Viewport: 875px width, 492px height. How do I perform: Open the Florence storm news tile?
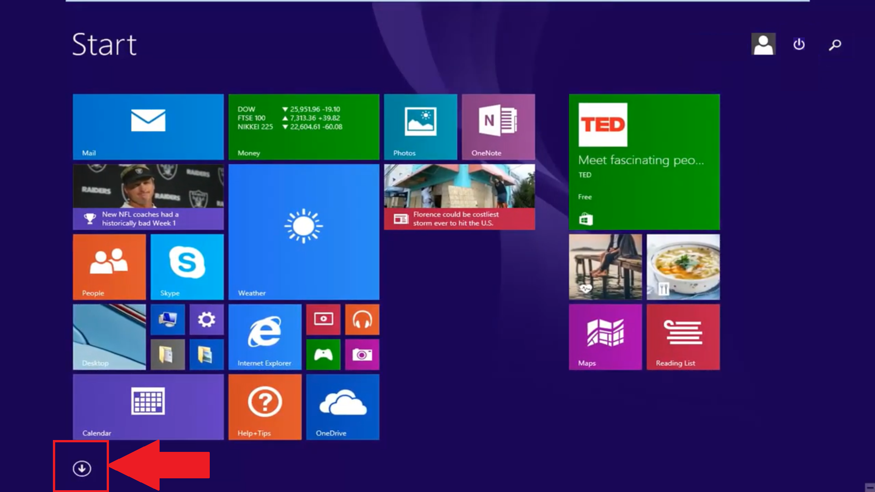[460, 197]
